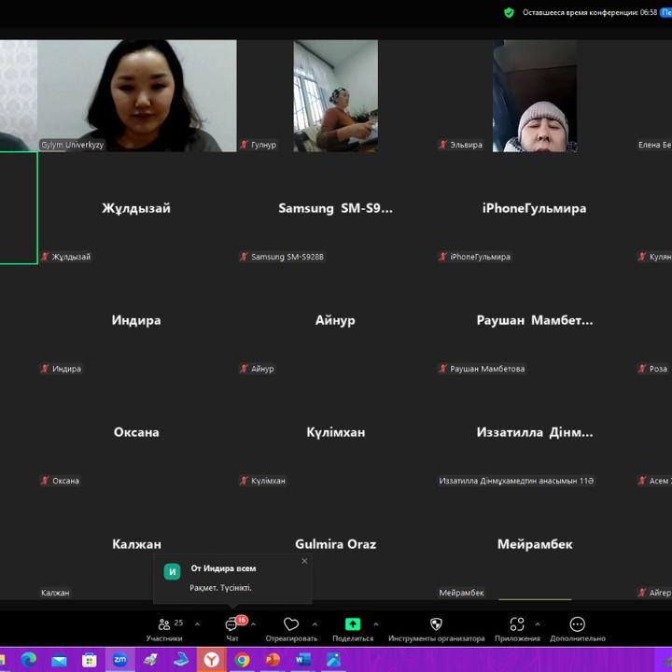Click the Елена participant label
Screen dimensions: 672x672
pyautogui.click(x=654, y=145)
